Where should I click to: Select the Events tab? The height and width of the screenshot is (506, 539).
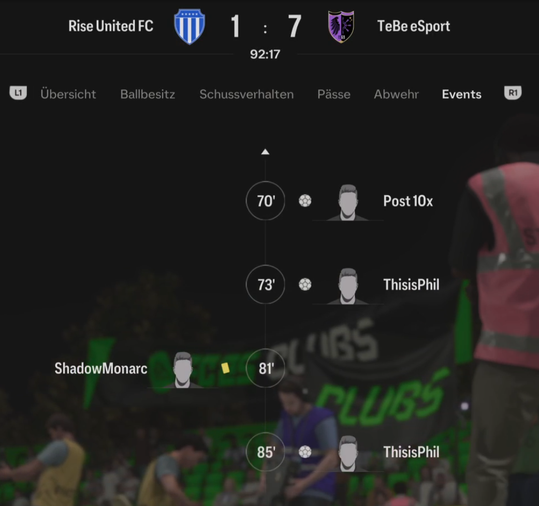click(462, 94)
